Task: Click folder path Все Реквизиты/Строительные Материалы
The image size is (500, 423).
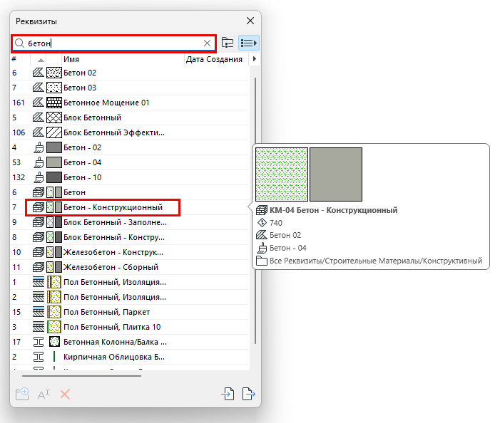Action: coord(376,261)
